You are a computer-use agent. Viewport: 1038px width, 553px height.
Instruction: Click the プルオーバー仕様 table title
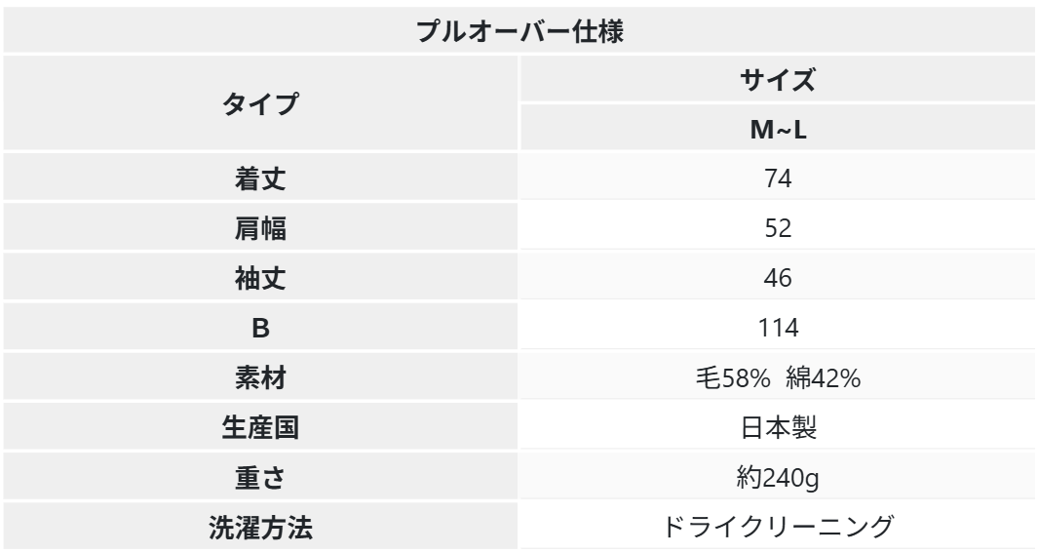coord(519,29)
